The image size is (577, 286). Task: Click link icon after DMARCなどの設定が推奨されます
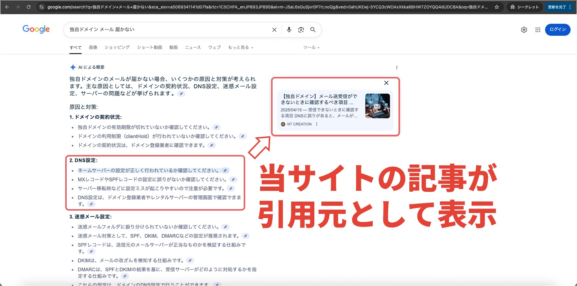coord(246,236)
